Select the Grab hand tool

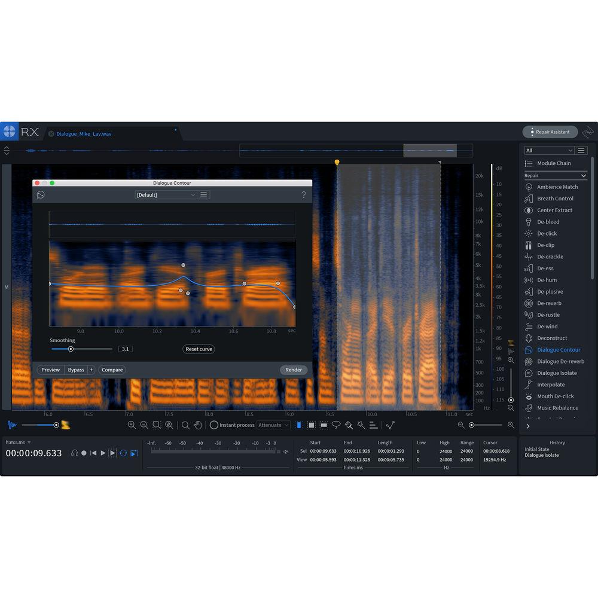click(198, 425)
